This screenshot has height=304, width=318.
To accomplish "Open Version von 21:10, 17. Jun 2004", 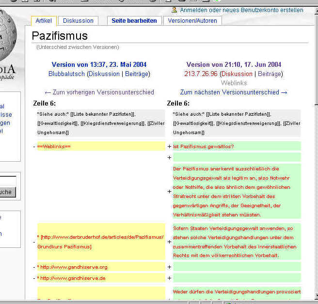I will (x=234, y=64).
